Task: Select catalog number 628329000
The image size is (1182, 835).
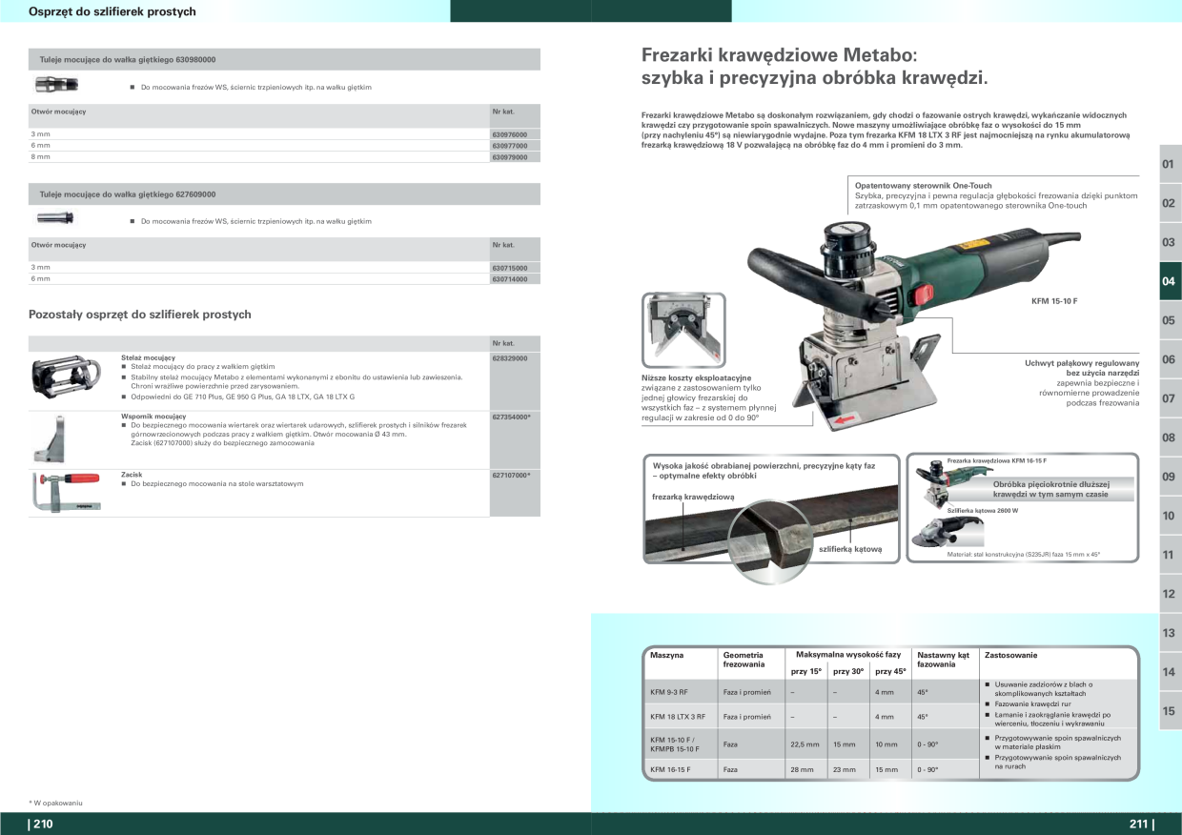Action: [509, 358]
